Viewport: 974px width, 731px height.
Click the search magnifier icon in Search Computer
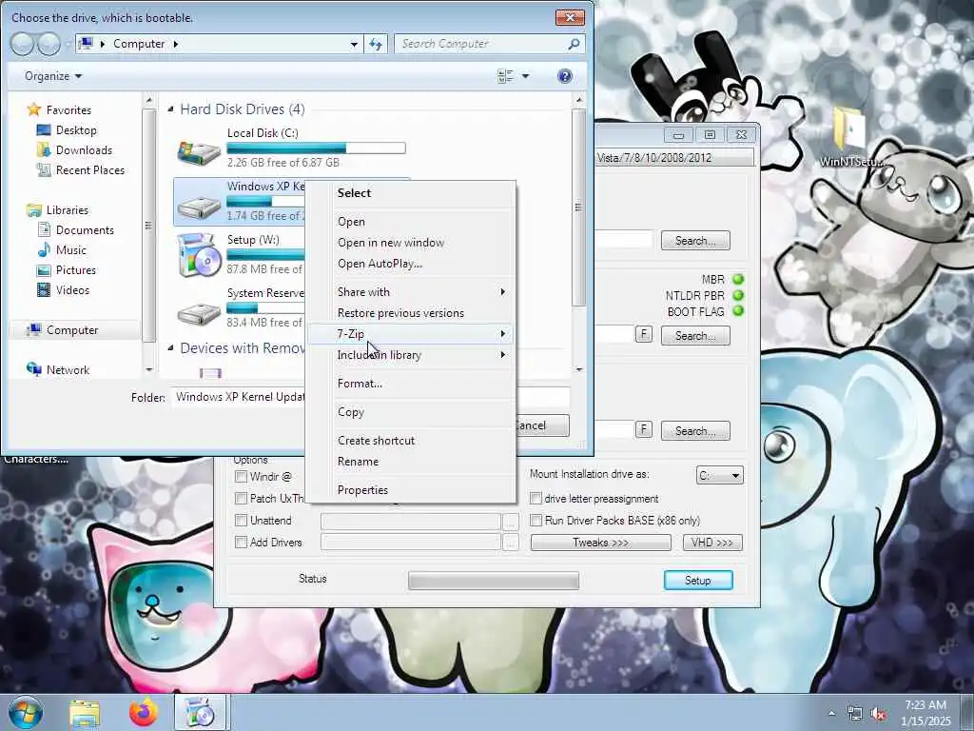tap(574, 44)
